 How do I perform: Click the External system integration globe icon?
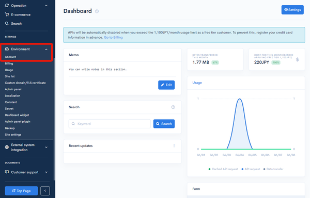[x=7, y=147]
